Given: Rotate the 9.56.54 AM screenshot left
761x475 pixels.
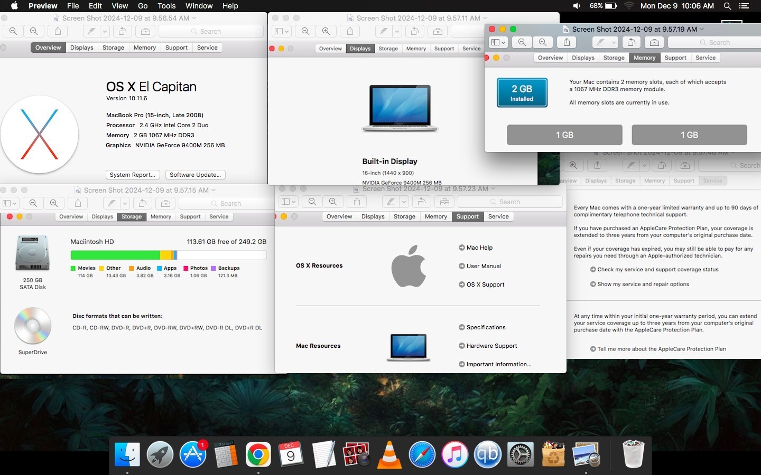Looking at the screenshot, I should [122, 32].
